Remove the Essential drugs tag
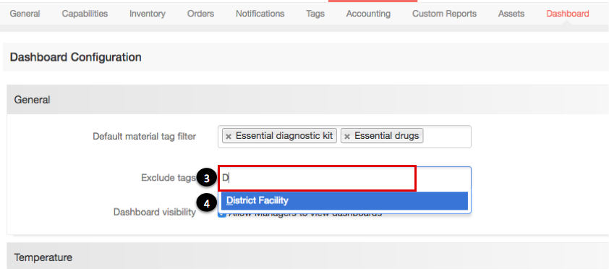The width and height of the screenshot is (609, 269). (x=347, y=136)
